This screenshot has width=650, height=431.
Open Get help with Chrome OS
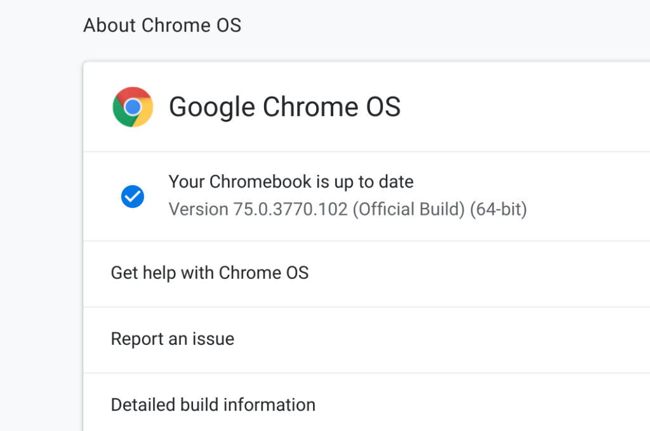point(366,274)
